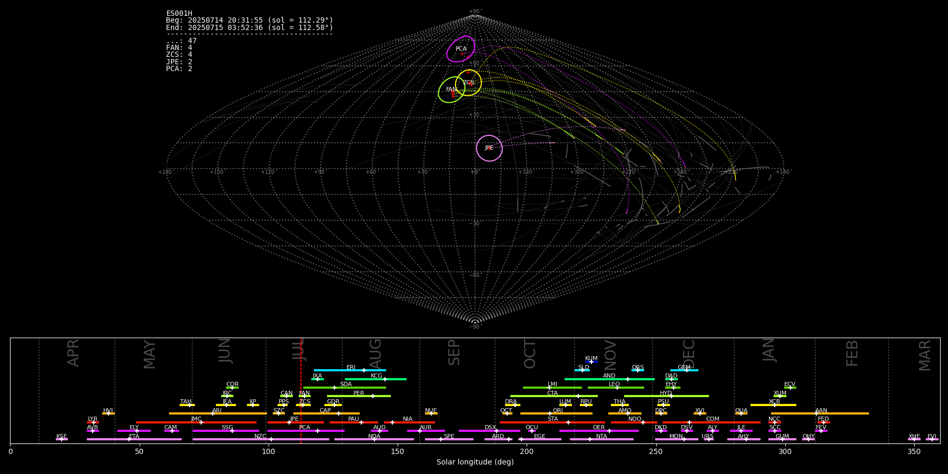Click the +120 longitude label on sky map
Viewport: 948px width, 474px height.
pyautogui.click(x=268, y=172)
